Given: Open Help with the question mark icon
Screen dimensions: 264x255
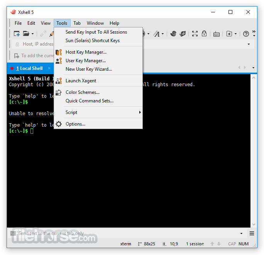Looking at the screenshot, I should click(246, 34).
